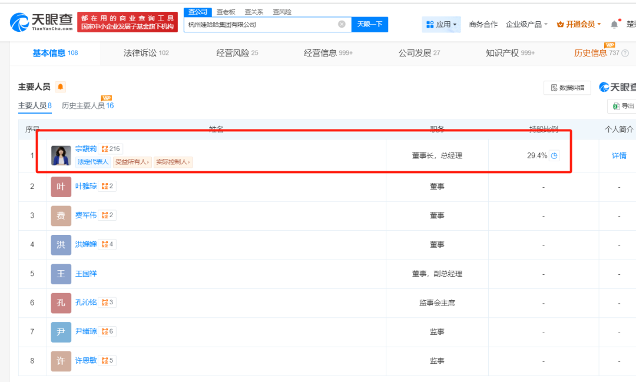Image resolution: width=636 pixels, height=382 pixels.
Task: Open 许思敏's 5 related companies badge
Action: (108, 360)
